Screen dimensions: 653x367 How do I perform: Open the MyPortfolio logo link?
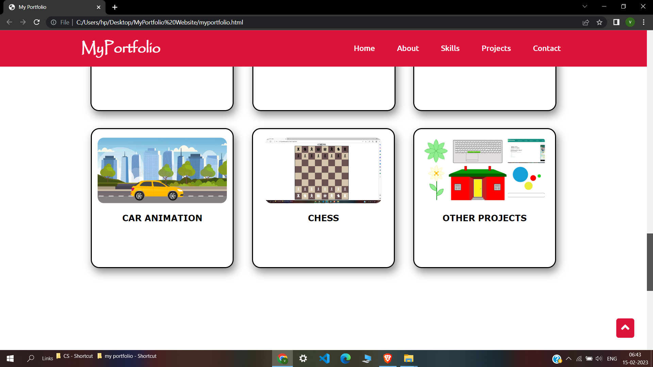pyautogui.click(x=120, y=48)
